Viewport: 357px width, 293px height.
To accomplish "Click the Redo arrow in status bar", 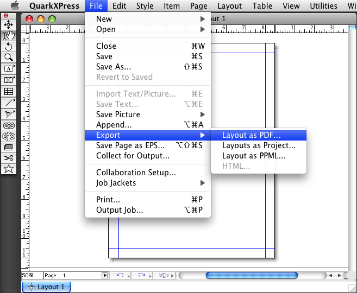I will (142, 275).
